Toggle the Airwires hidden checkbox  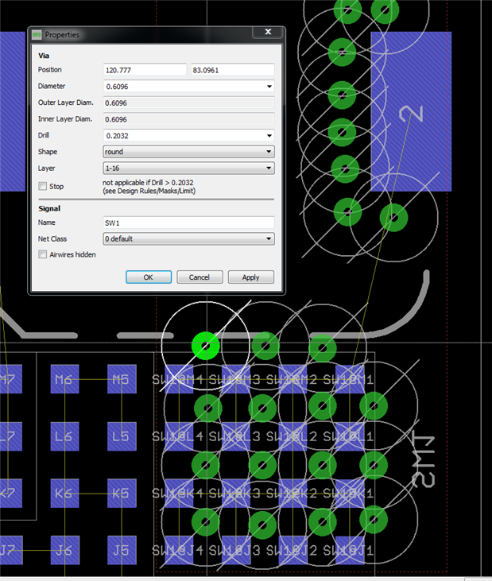click(43, 254)
